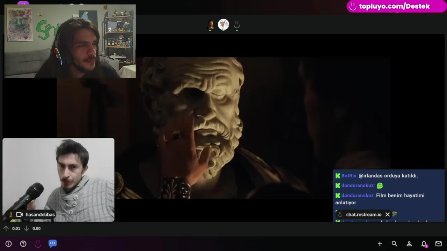Click the green smiley emoji in chat

380,185
